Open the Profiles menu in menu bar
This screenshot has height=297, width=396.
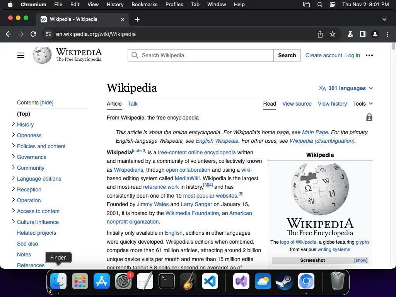[x=174, y=5]
